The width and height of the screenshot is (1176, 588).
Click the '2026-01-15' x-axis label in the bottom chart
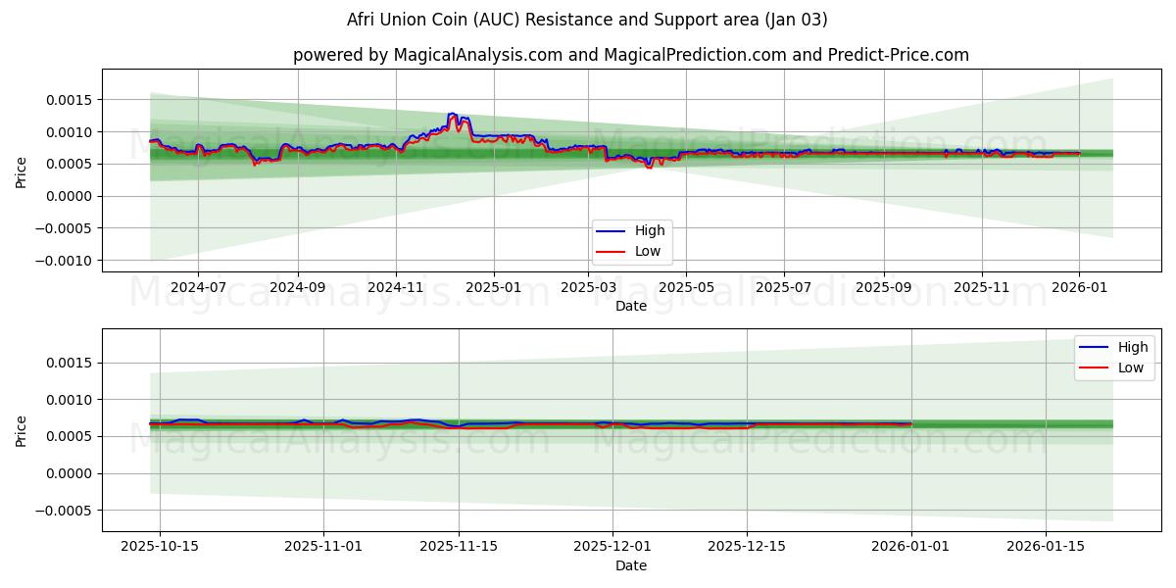point(1046,547)
